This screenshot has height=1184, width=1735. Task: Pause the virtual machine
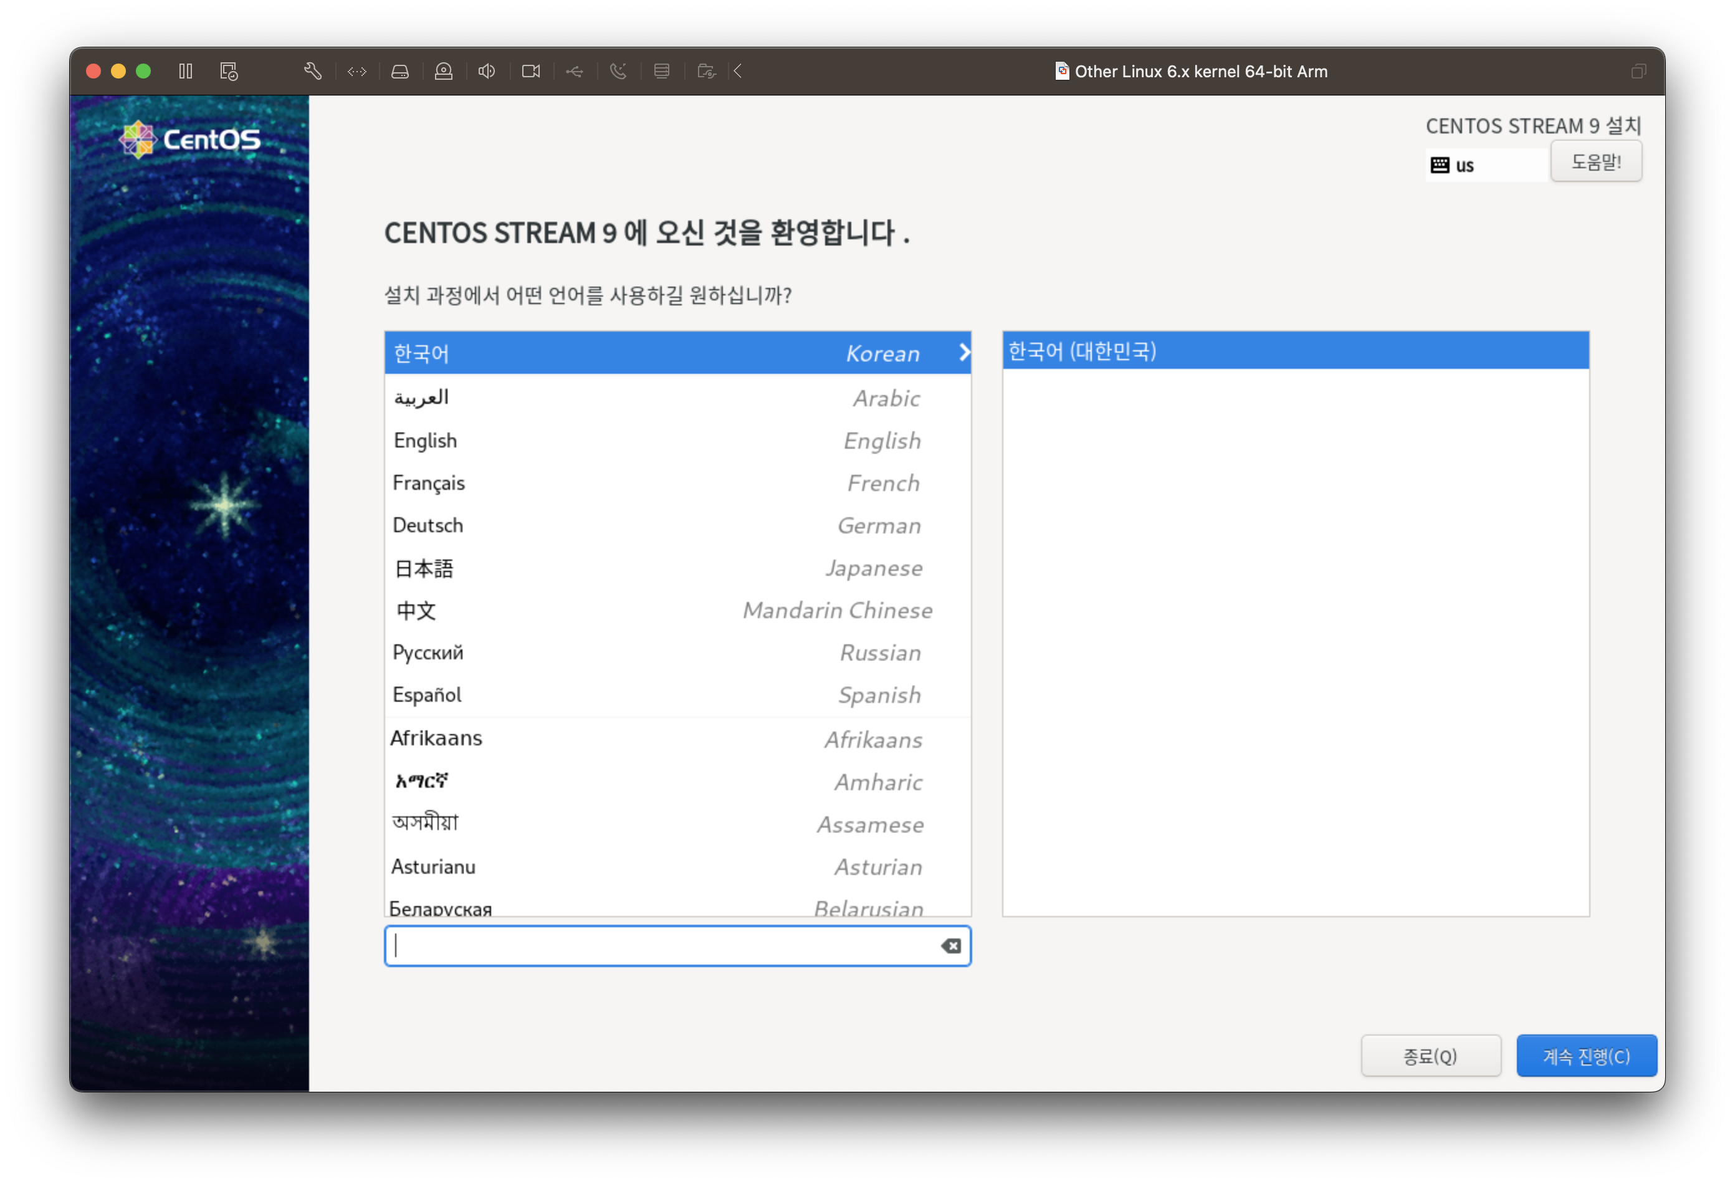pyautogui.click(x=186, y=72)
